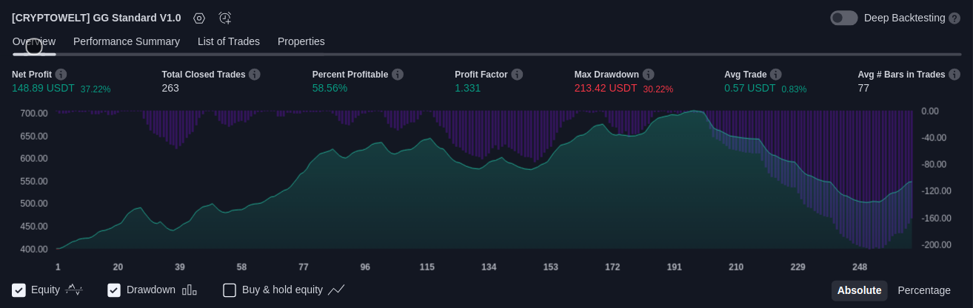
Task: Uncheck the Equity checkbox
Action: [x=19, y=290]
